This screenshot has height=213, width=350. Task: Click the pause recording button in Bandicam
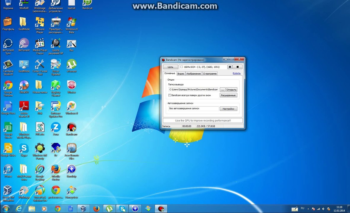pyautogui.click(x=230, y=67)
